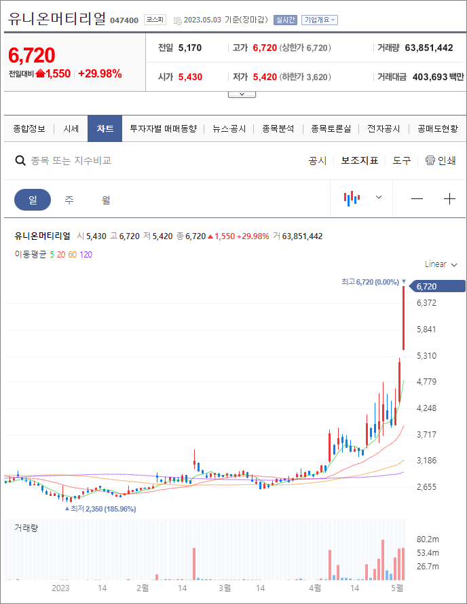Image resolution: width=467 pixels, height=604 pixels.
Task: Select the 월 monthly period toggle
Action: 106,200
